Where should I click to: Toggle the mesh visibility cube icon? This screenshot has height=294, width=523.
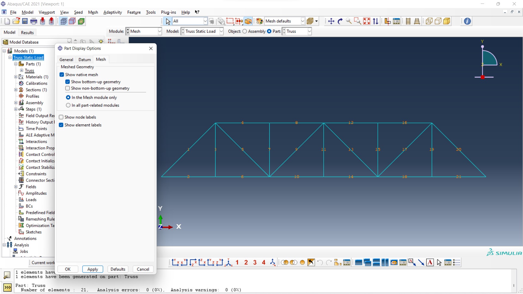pyautogui.click(x=63, y=21)
